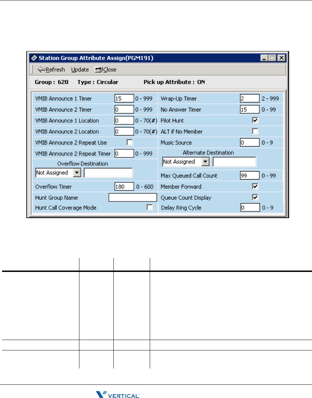Enable Hunt Call Coverage Mode checkbox
Viewport: 312px width, 398px height.
pos(150,207)
